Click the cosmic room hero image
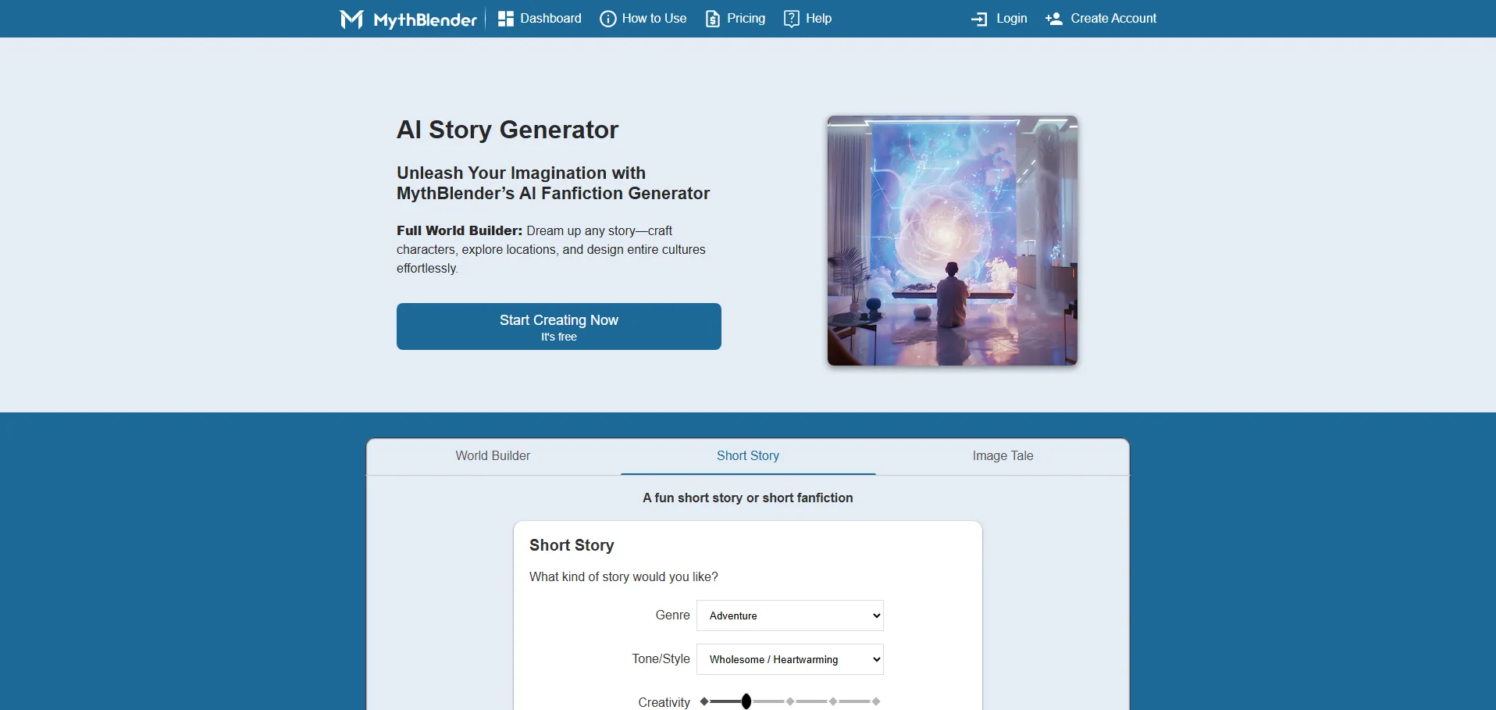The image size is (1496, 710). pyautogui.click(x=952, y=241)
